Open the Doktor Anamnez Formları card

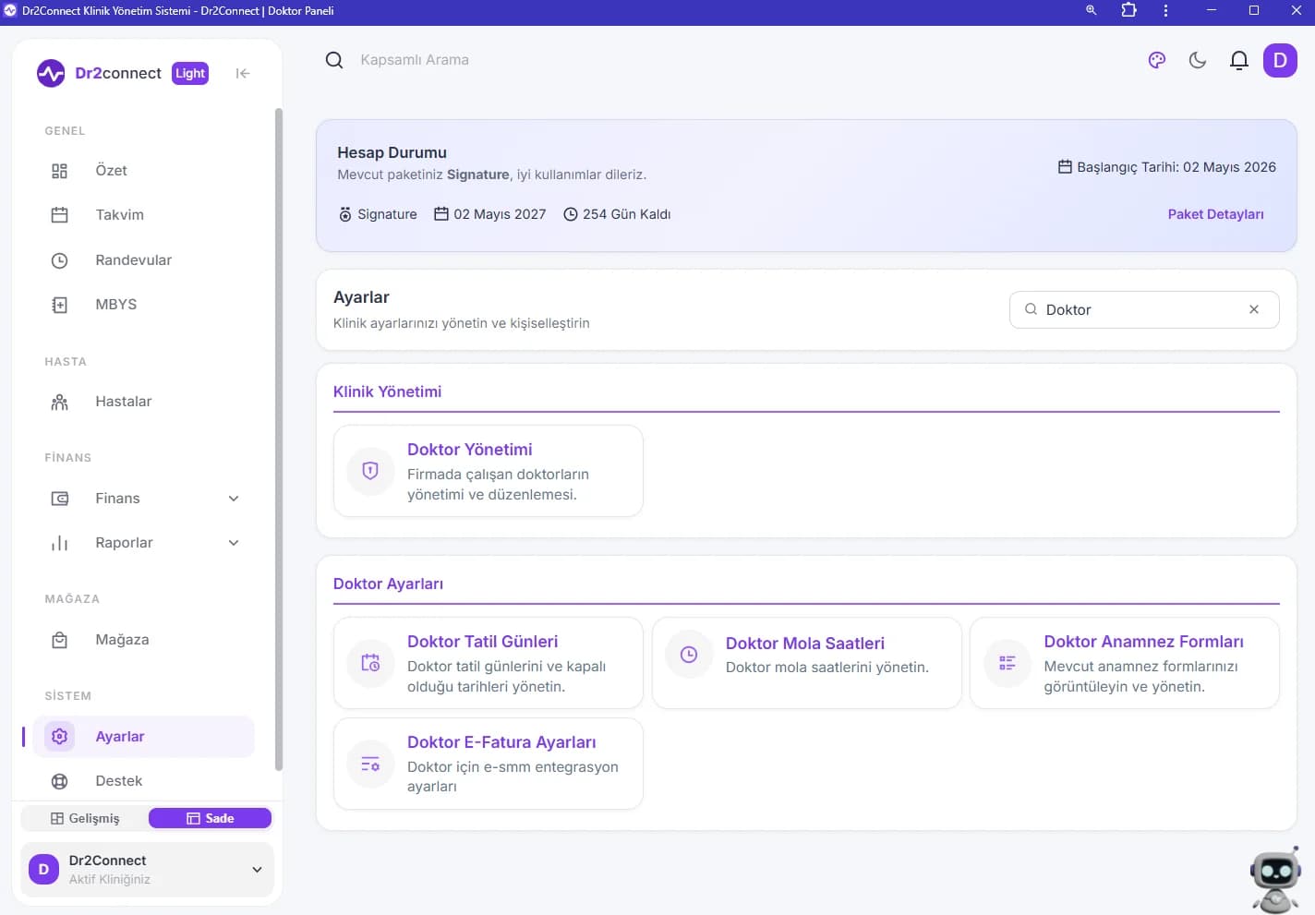[1125, 663]
